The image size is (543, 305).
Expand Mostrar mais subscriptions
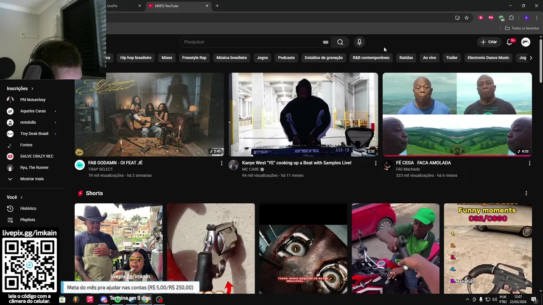click(32, 179)
